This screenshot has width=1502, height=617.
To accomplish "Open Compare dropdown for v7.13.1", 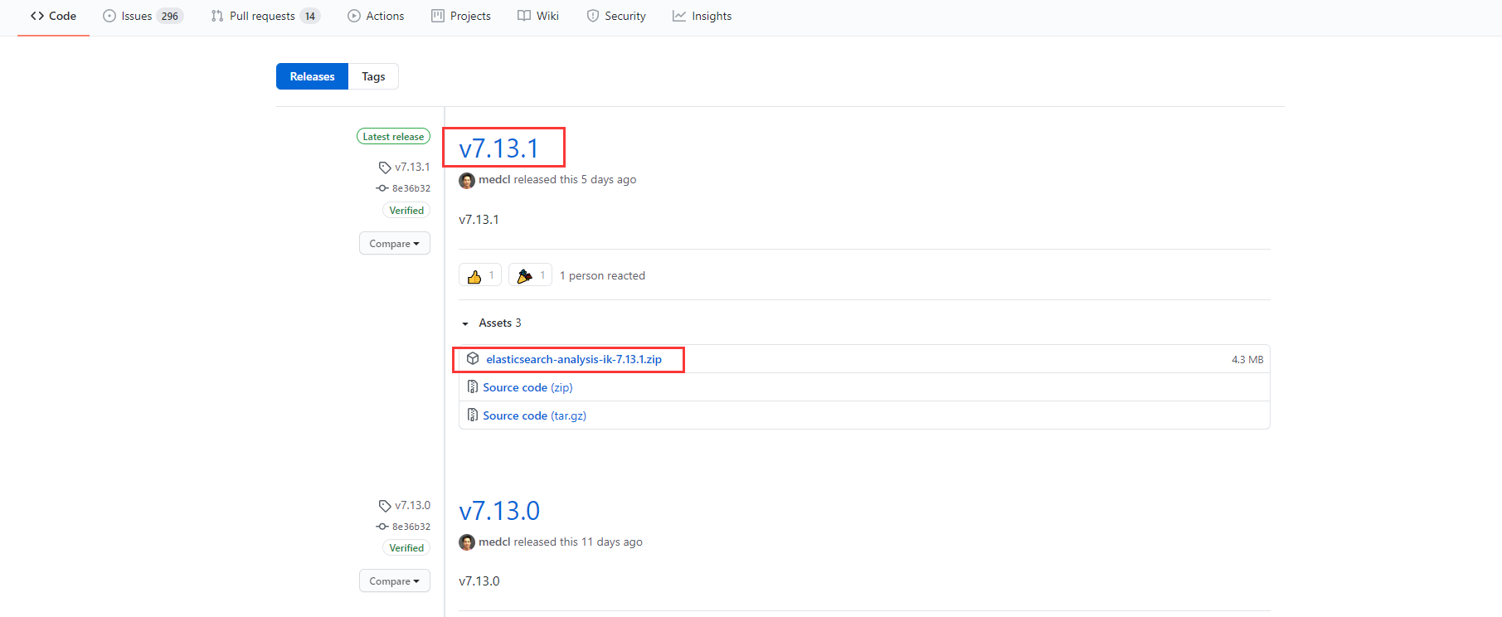I will tap(395, 243).
